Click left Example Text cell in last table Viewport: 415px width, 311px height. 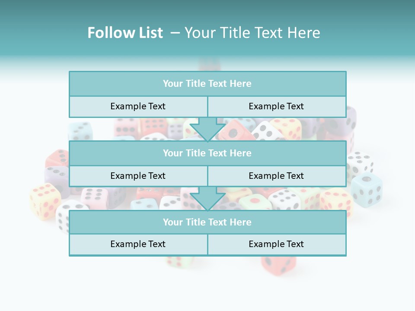[138, 244]
